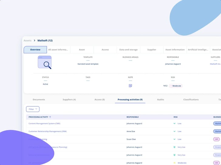The image size is (221, 165).
Task: Click the Mailsoft Inc. supplier link
Action: pos(215,64)
